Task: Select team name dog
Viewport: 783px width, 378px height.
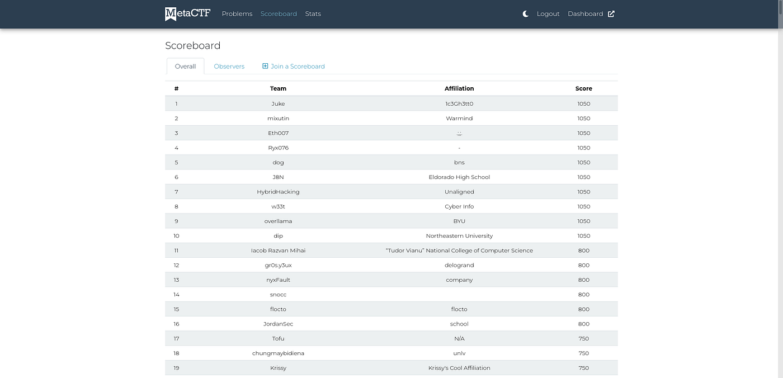Action: [278, 163]
